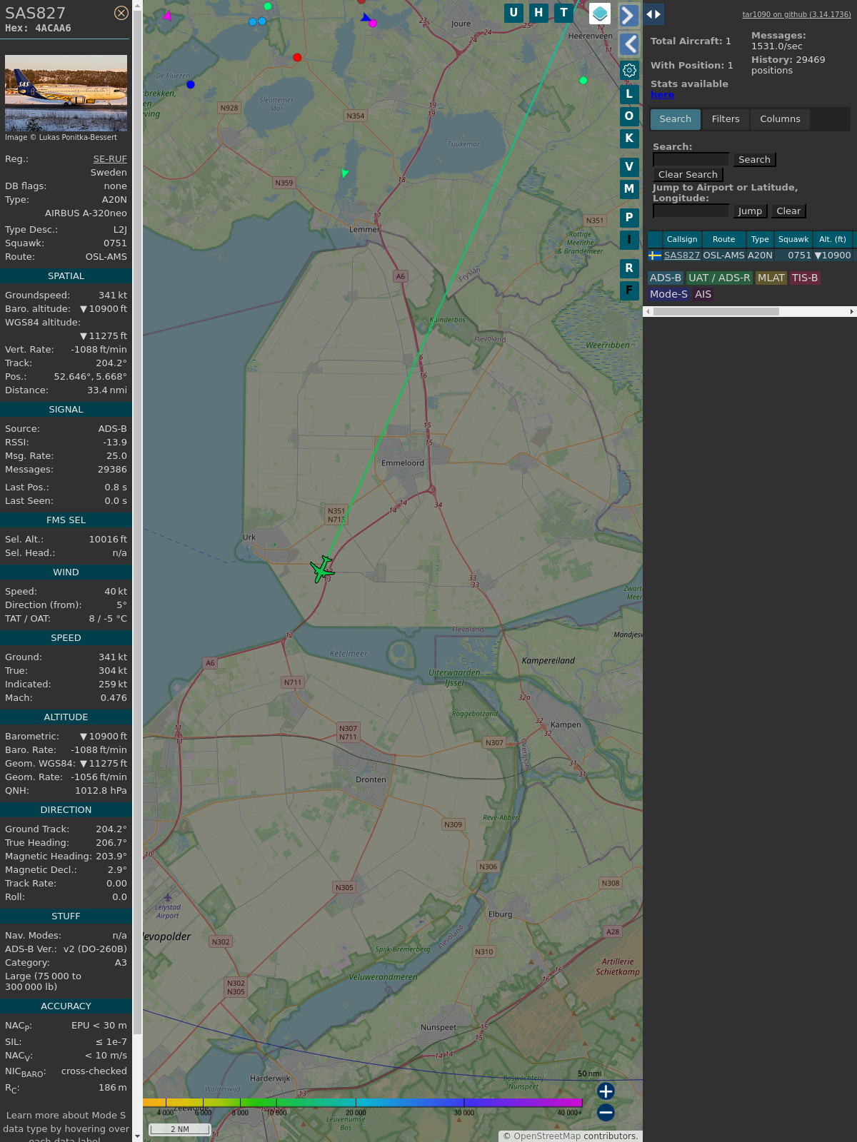
Task: Sort table by Route column
Action: coord(723,240)
